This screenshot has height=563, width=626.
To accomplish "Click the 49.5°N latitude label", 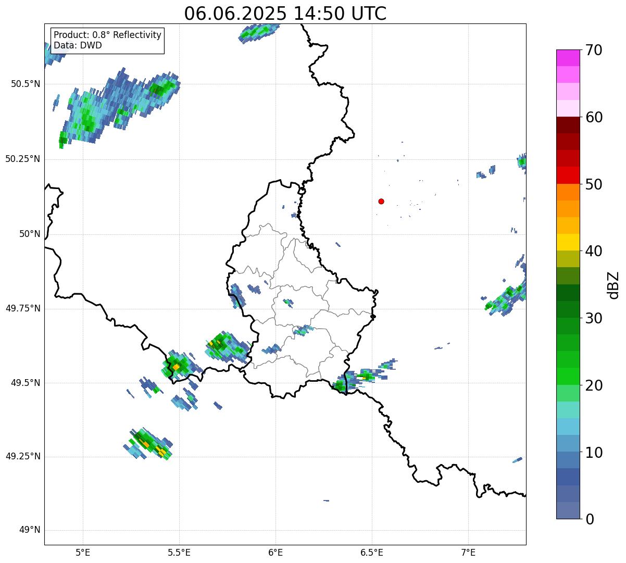I will coord(25,383).
